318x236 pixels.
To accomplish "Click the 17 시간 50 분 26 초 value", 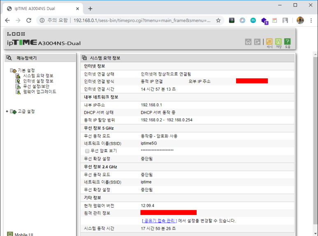I will pyautogui.click(x=158, y=229).
